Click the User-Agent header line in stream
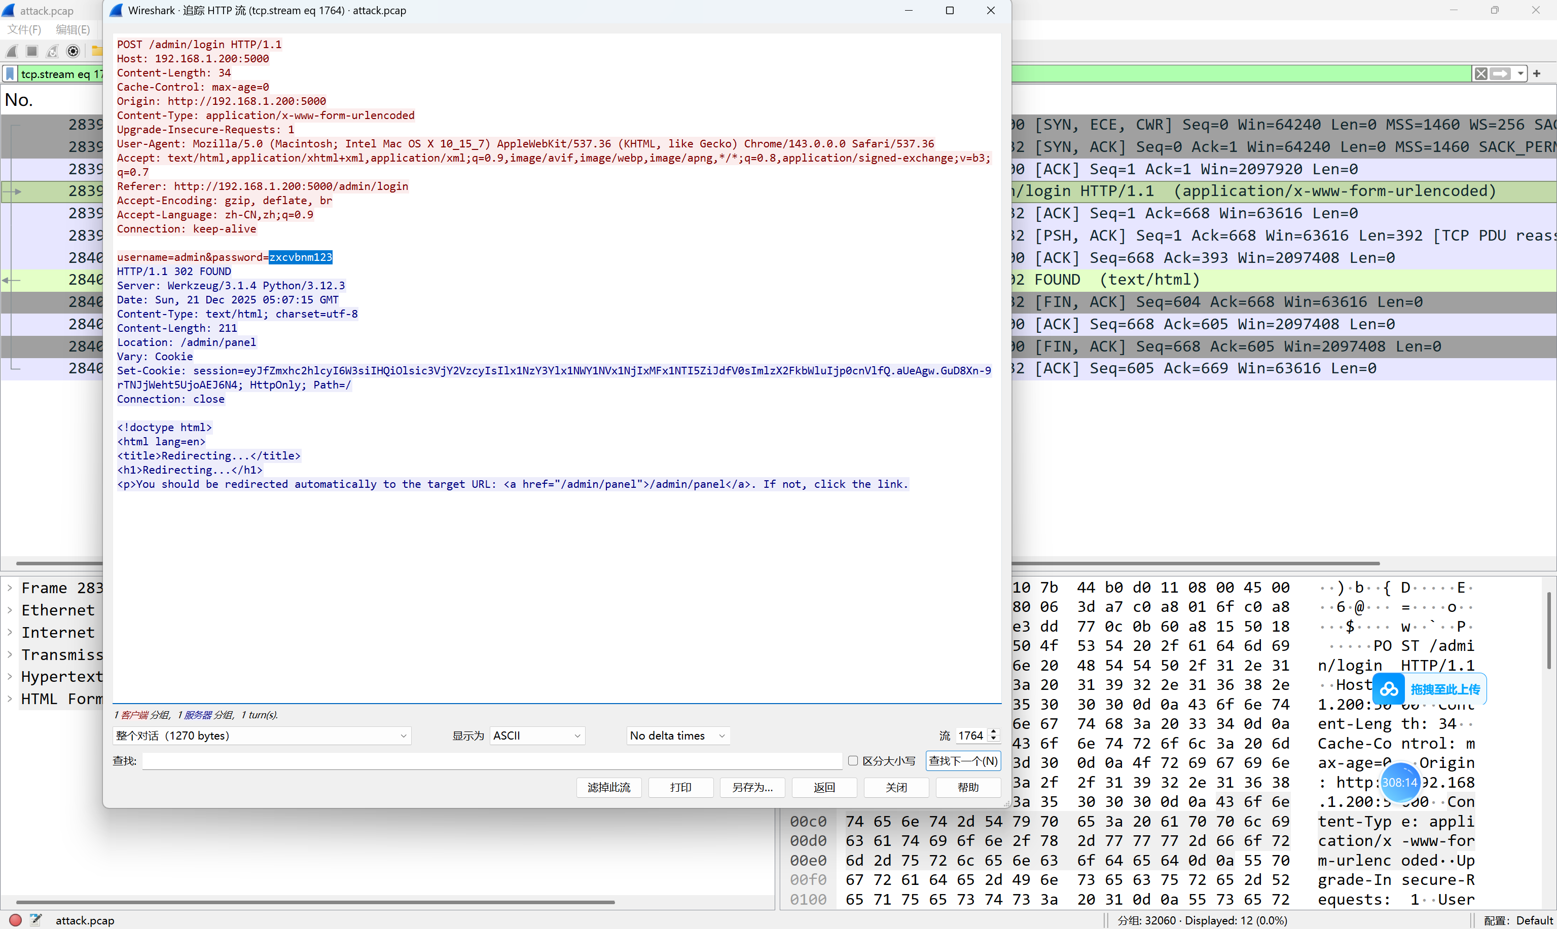This screenshot has height=929, width=1557. [526, 143]
